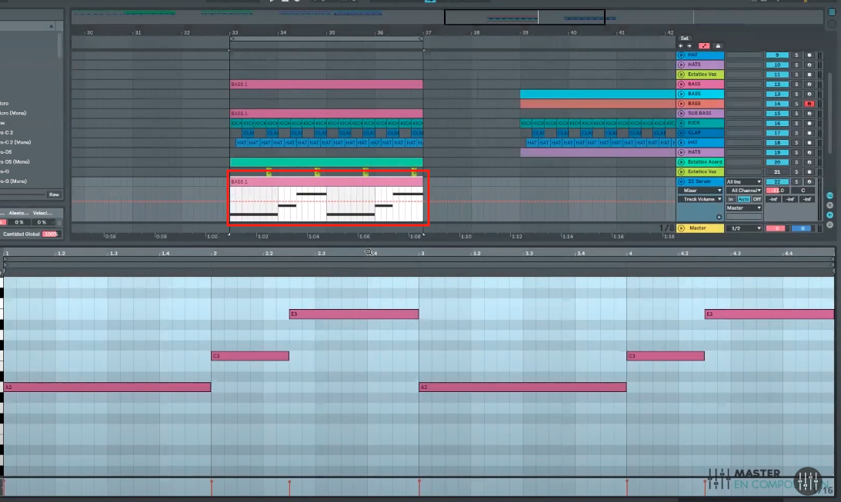Select the C3 note at bar 2

click(x=250, y=356)
